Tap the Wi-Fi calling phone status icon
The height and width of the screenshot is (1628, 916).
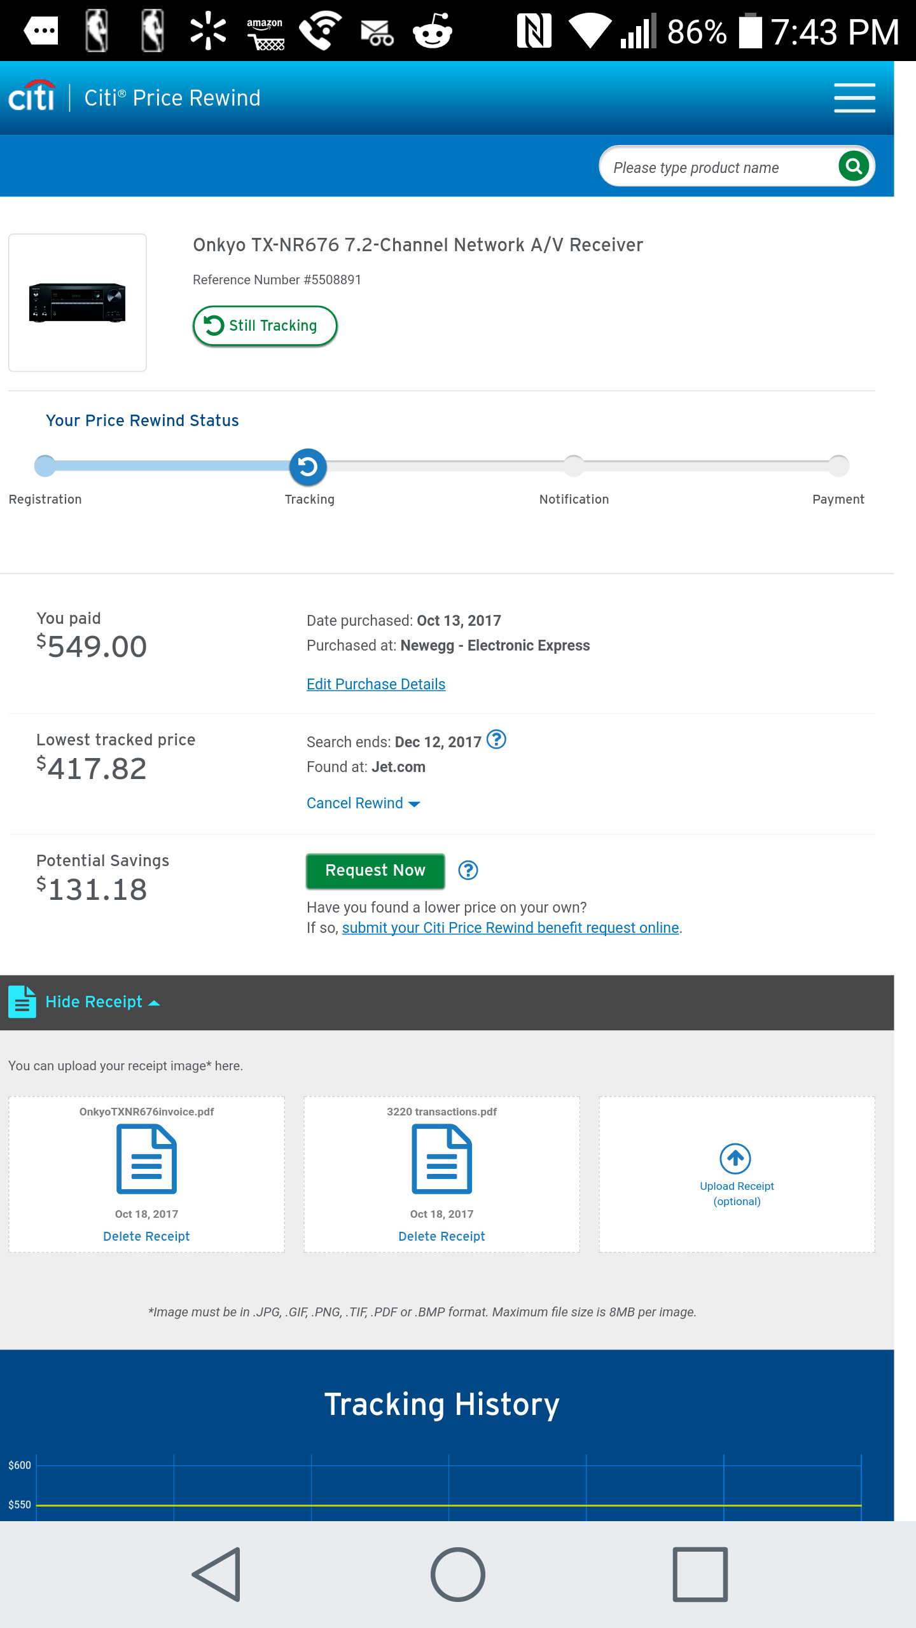click(x=321, y=31)
